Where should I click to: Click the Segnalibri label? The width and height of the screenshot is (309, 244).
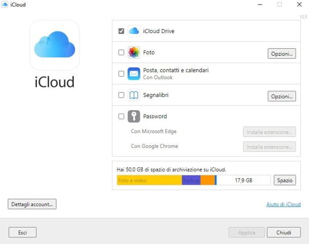coord(156,95)
